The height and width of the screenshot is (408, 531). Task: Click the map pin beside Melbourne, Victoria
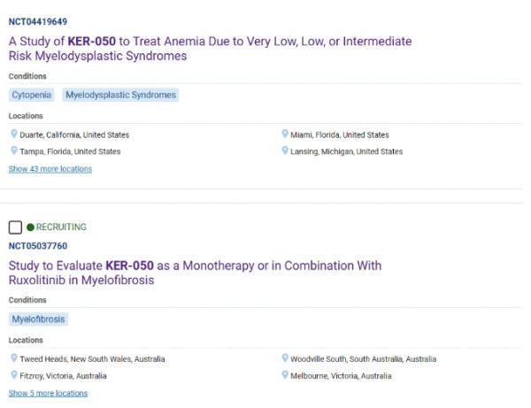coord(285,375)
